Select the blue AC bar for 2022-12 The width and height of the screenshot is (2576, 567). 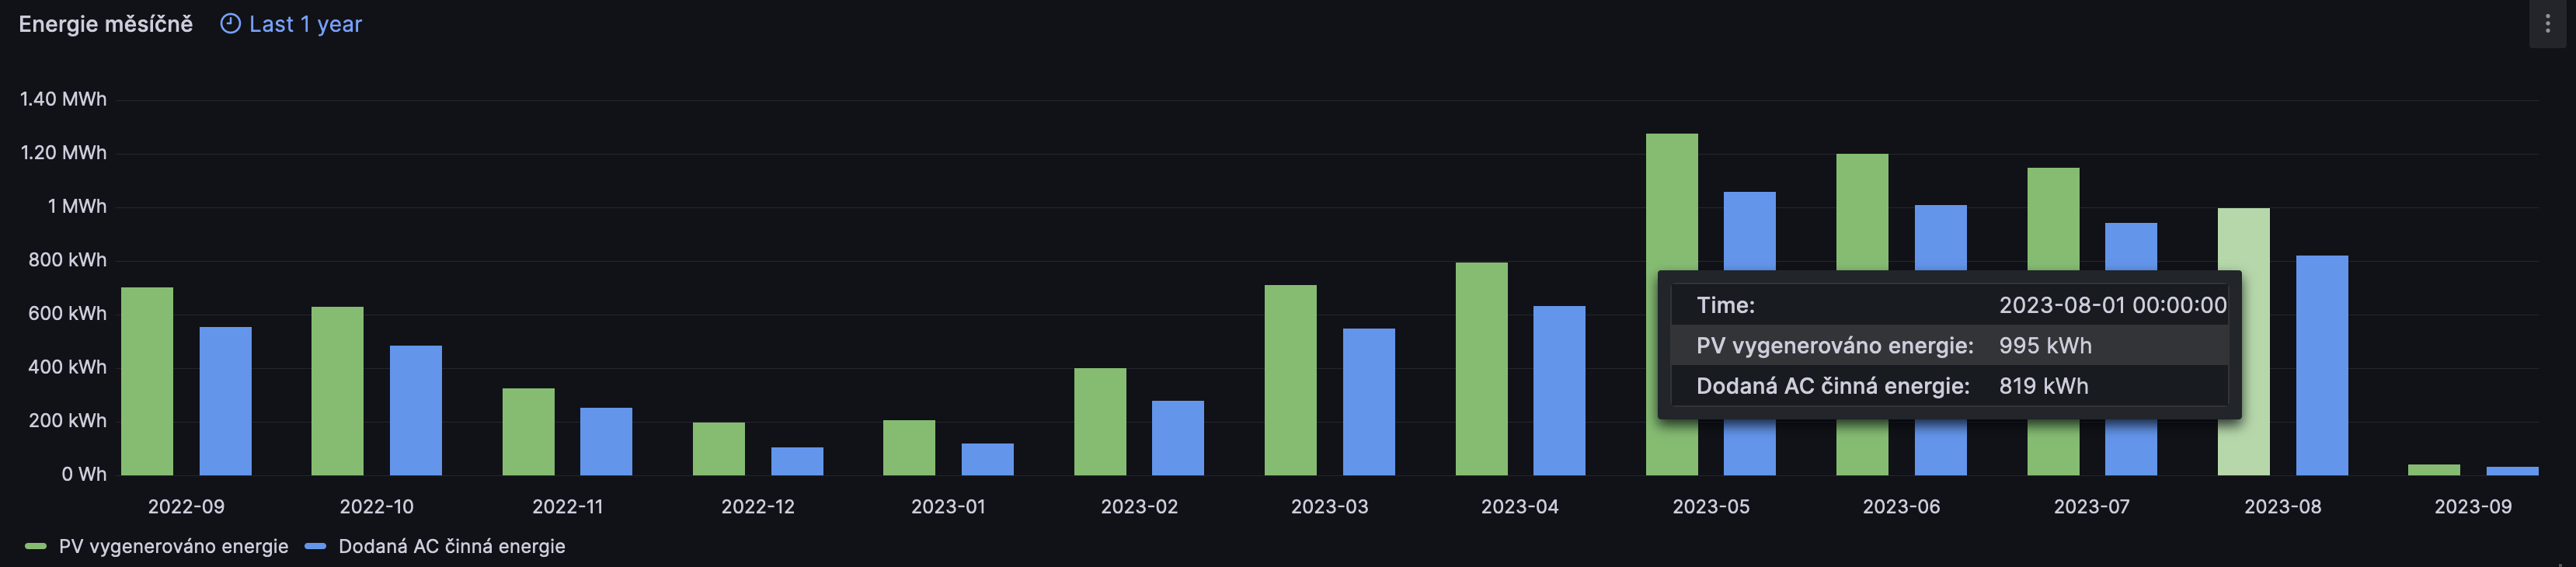[797, 461]
